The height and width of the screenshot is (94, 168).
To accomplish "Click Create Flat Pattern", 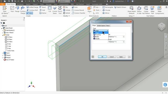I will coord(146,10).
